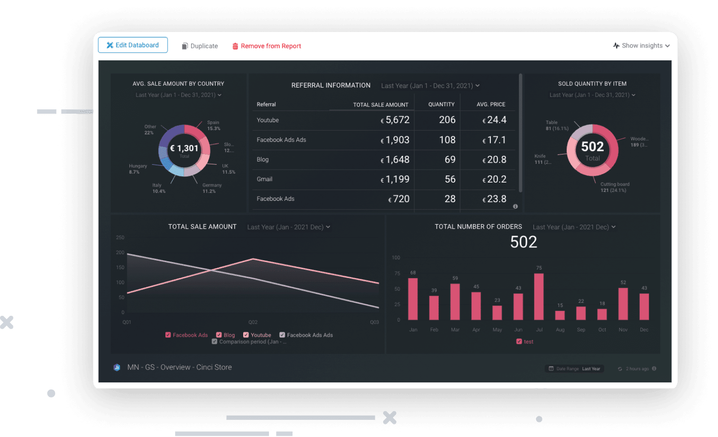The height and width of the screenshot is (437, 718).
Task: Click the Duplicate copy icon
Action: coord(184,46)
